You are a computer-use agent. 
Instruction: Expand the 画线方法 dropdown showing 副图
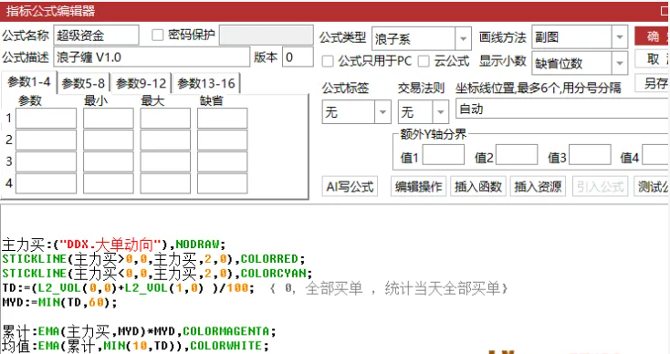(x=580, y=37)
